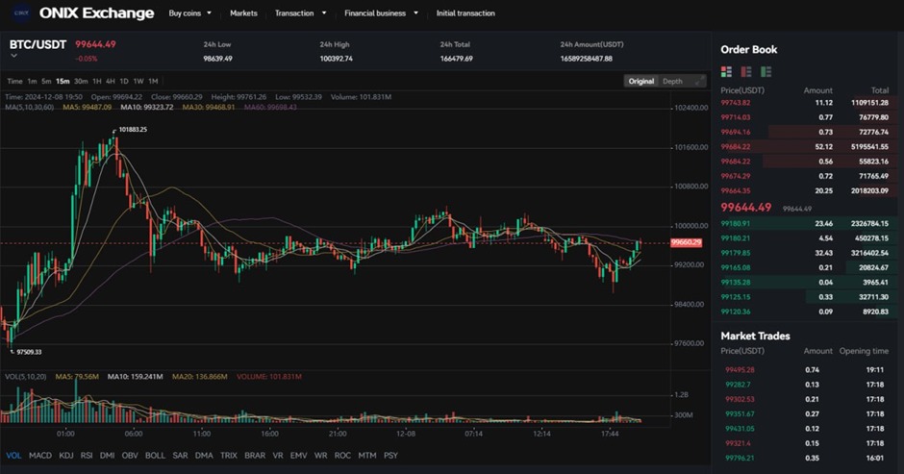Choose the 1D chart timeframe
The image size is (904, 474).
click(x=124, y=82)
